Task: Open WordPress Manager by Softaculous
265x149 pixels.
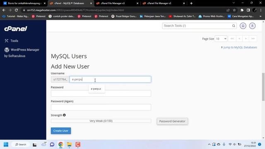Action: pos(22,53)
